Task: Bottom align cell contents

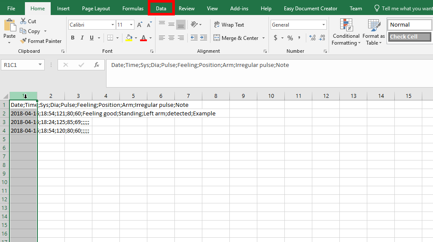Action: [x=181, y=25]
